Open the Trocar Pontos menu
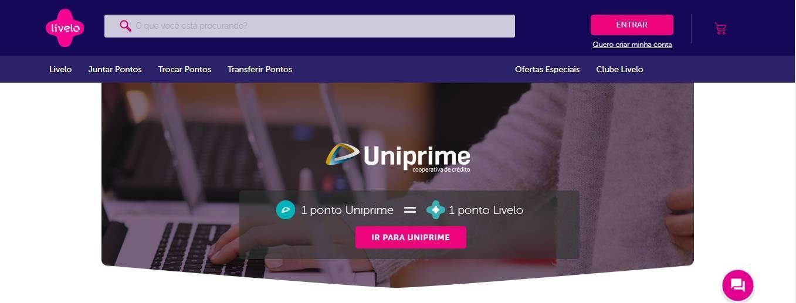796x303 pixels. pyautogui.click(x=185, y=69)
